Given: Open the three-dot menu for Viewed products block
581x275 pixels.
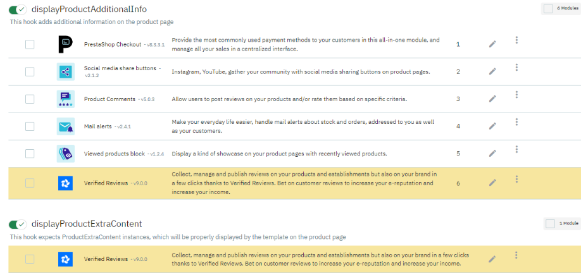Looking at the screenshot, I should 516,150.
